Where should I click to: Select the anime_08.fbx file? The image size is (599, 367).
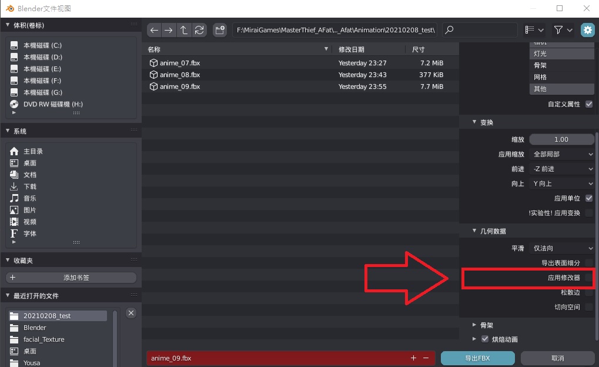click(180, 75)
